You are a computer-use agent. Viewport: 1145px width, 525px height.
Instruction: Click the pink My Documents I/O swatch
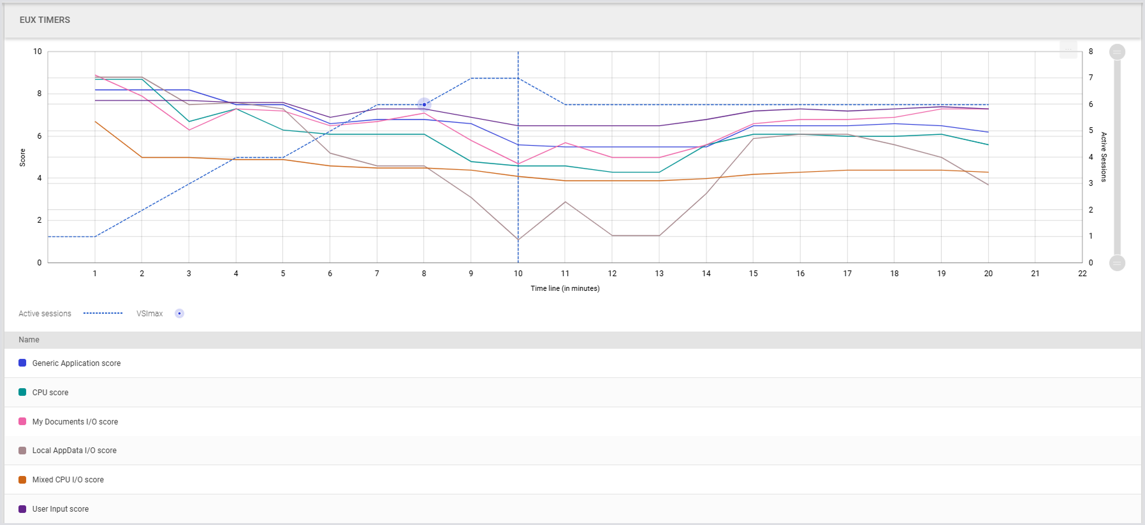[22, 421]
